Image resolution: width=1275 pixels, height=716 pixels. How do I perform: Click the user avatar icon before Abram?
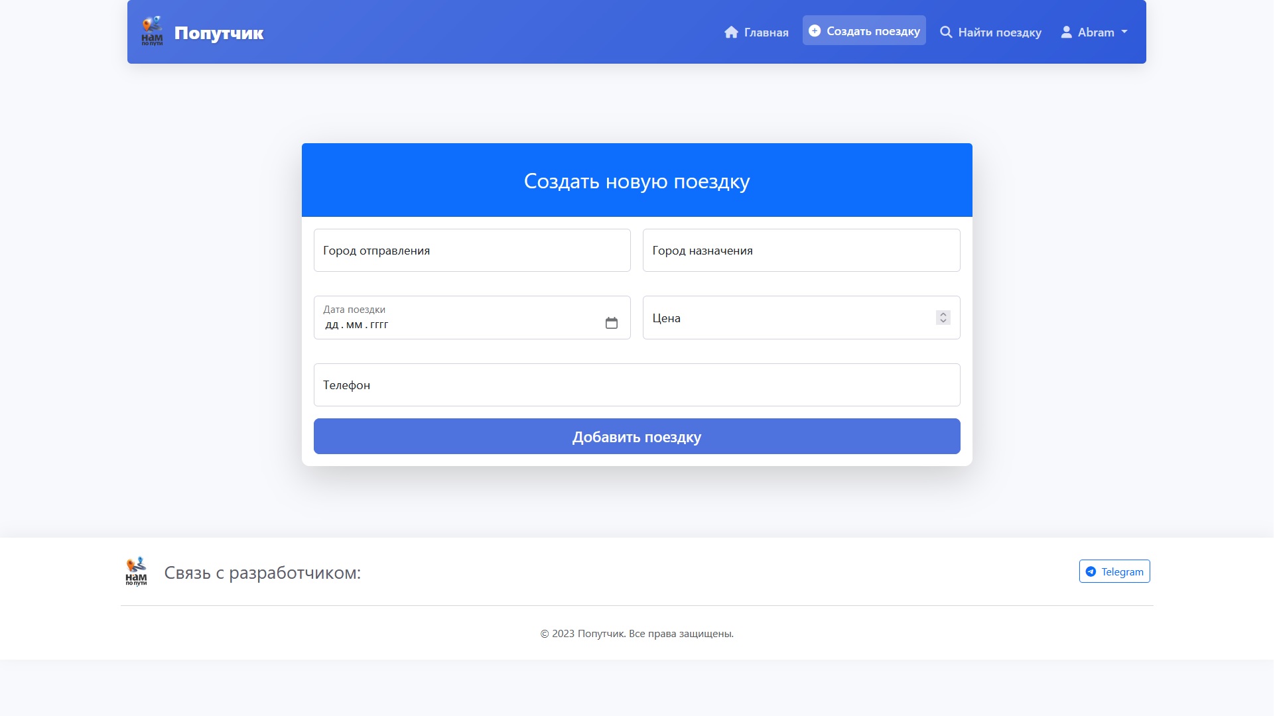click(1066, 32)
